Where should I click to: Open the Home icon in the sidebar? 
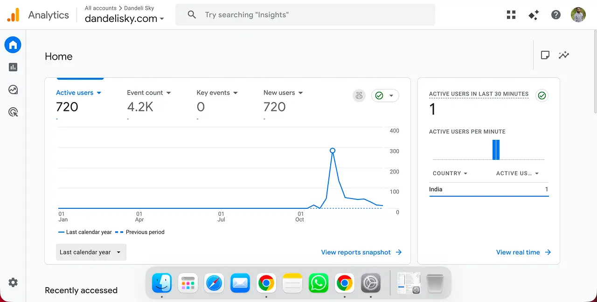(13, 44)
